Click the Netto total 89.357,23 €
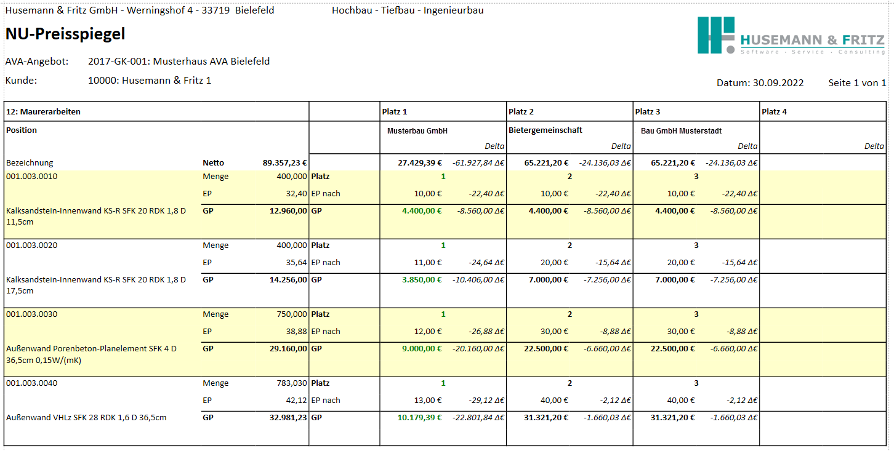Viewport: 894px width, 451px height. point(284,163)
